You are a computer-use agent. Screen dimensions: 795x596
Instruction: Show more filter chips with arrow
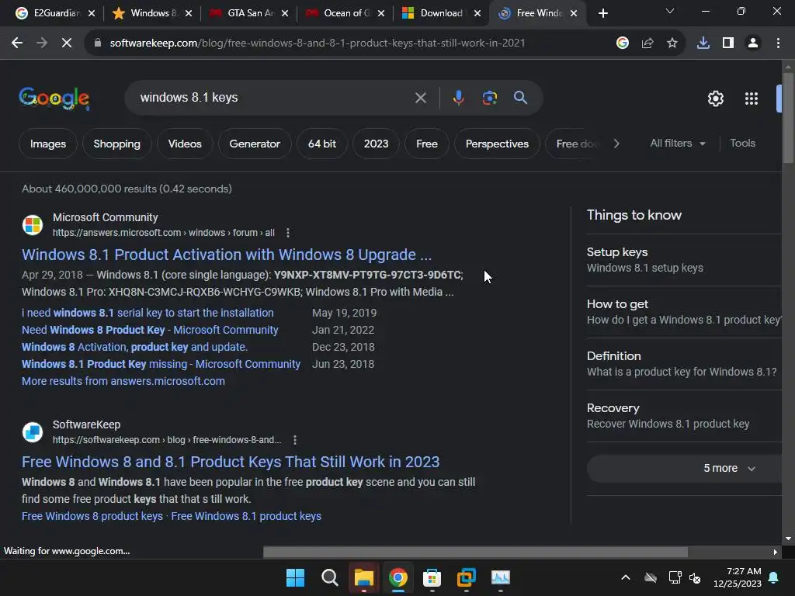tap(616, 144)
